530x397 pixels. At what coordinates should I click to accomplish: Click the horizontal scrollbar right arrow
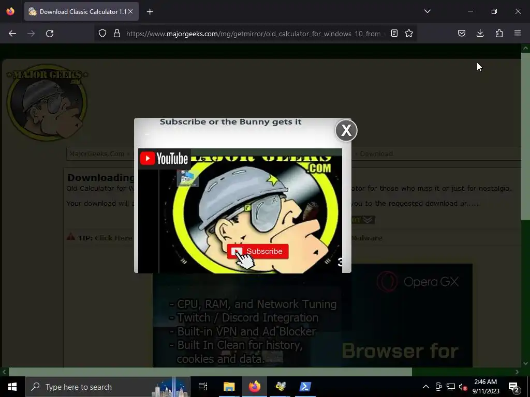pos(517,372)
